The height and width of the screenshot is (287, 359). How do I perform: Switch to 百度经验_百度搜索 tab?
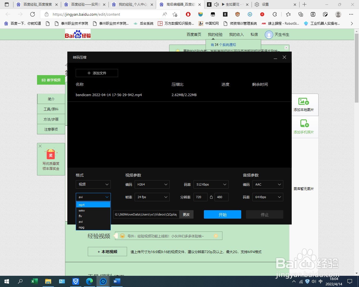pyautogui.click(x=37, y=4)
